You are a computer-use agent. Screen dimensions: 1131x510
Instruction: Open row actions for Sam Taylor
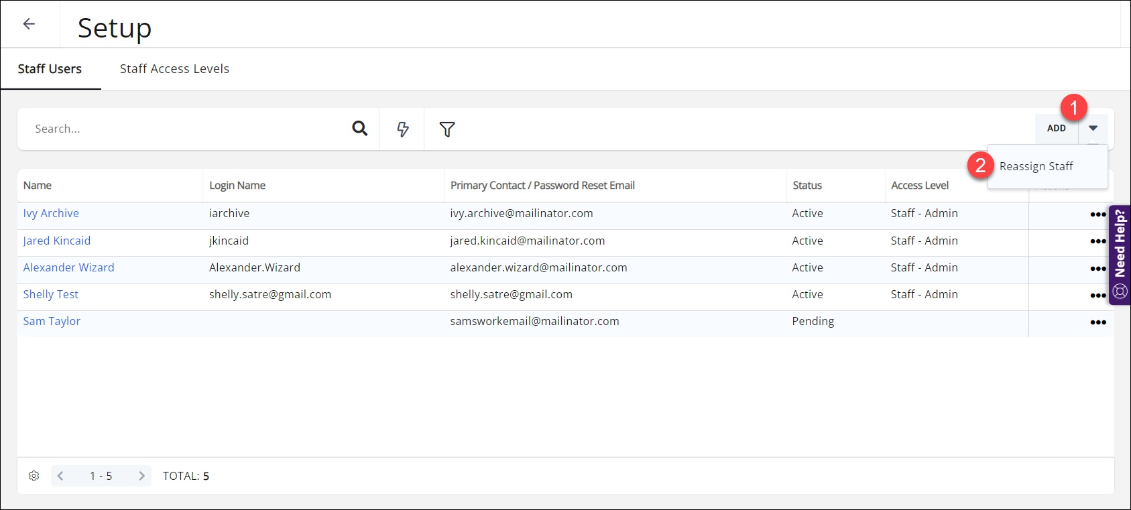pos(1097,322)
